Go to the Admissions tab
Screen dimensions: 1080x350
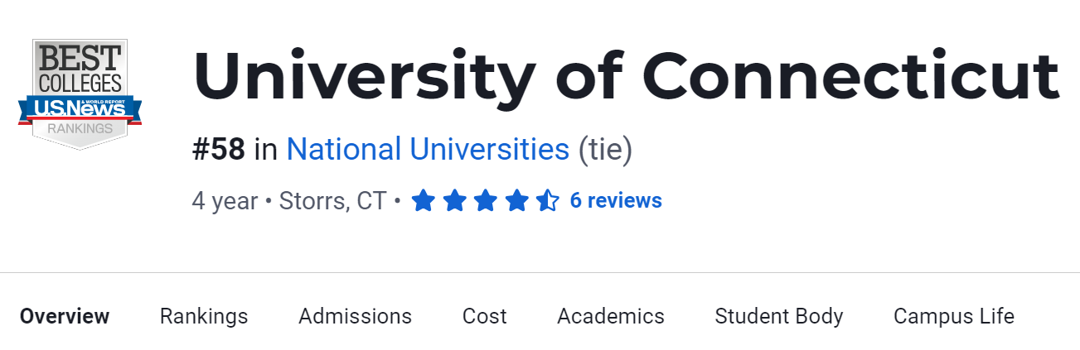(355, 316)
